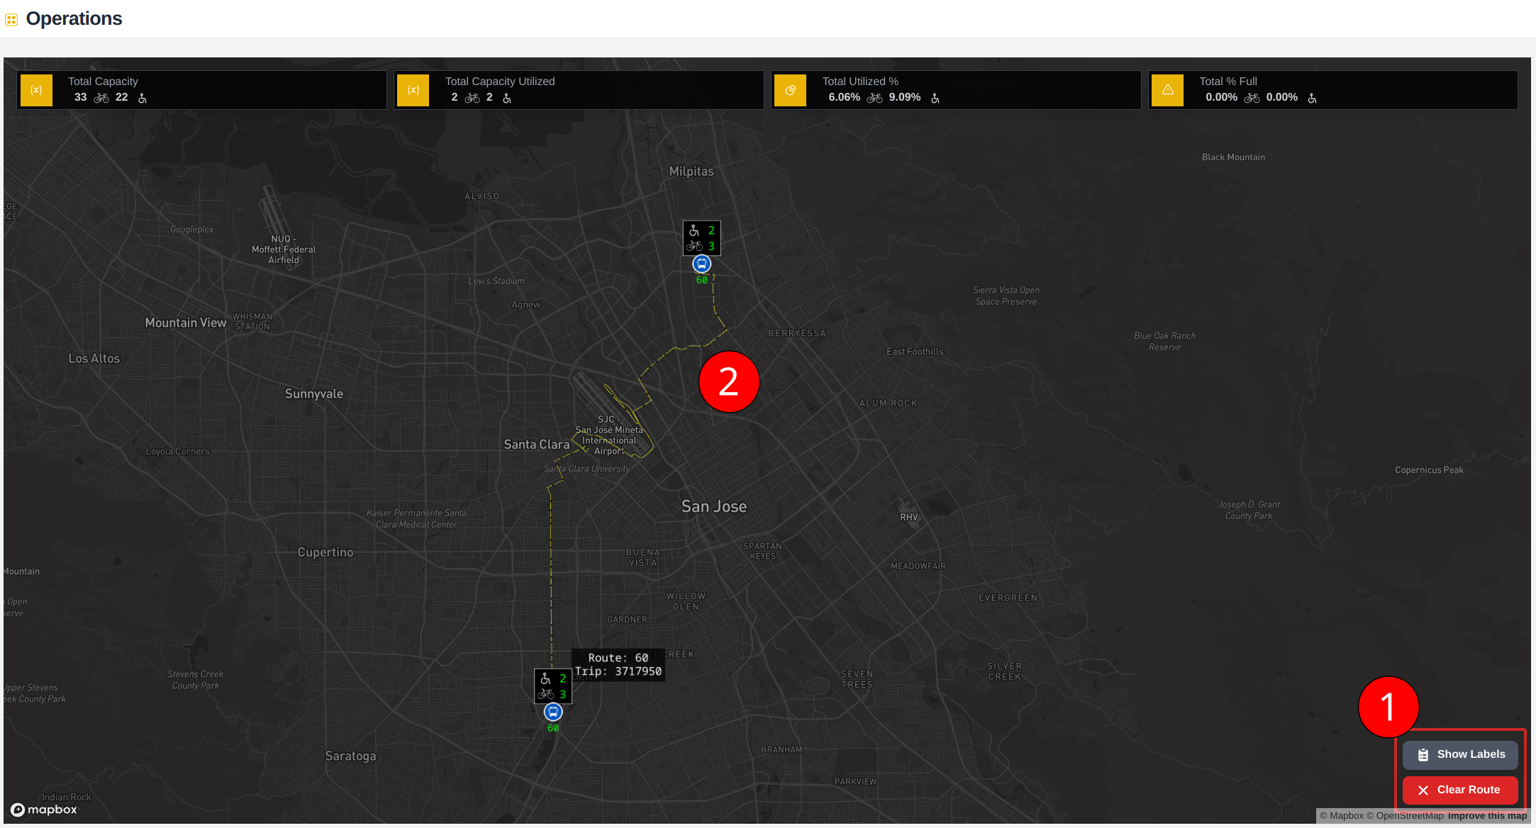This screenshot has width=1536, height=828.
Task: Select the blue bus marker near Campbell
Action: 552,712
